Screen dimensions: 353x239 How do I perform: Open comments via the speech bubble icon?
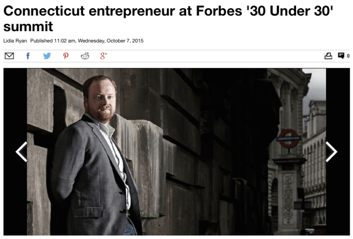tap(341, 56)
